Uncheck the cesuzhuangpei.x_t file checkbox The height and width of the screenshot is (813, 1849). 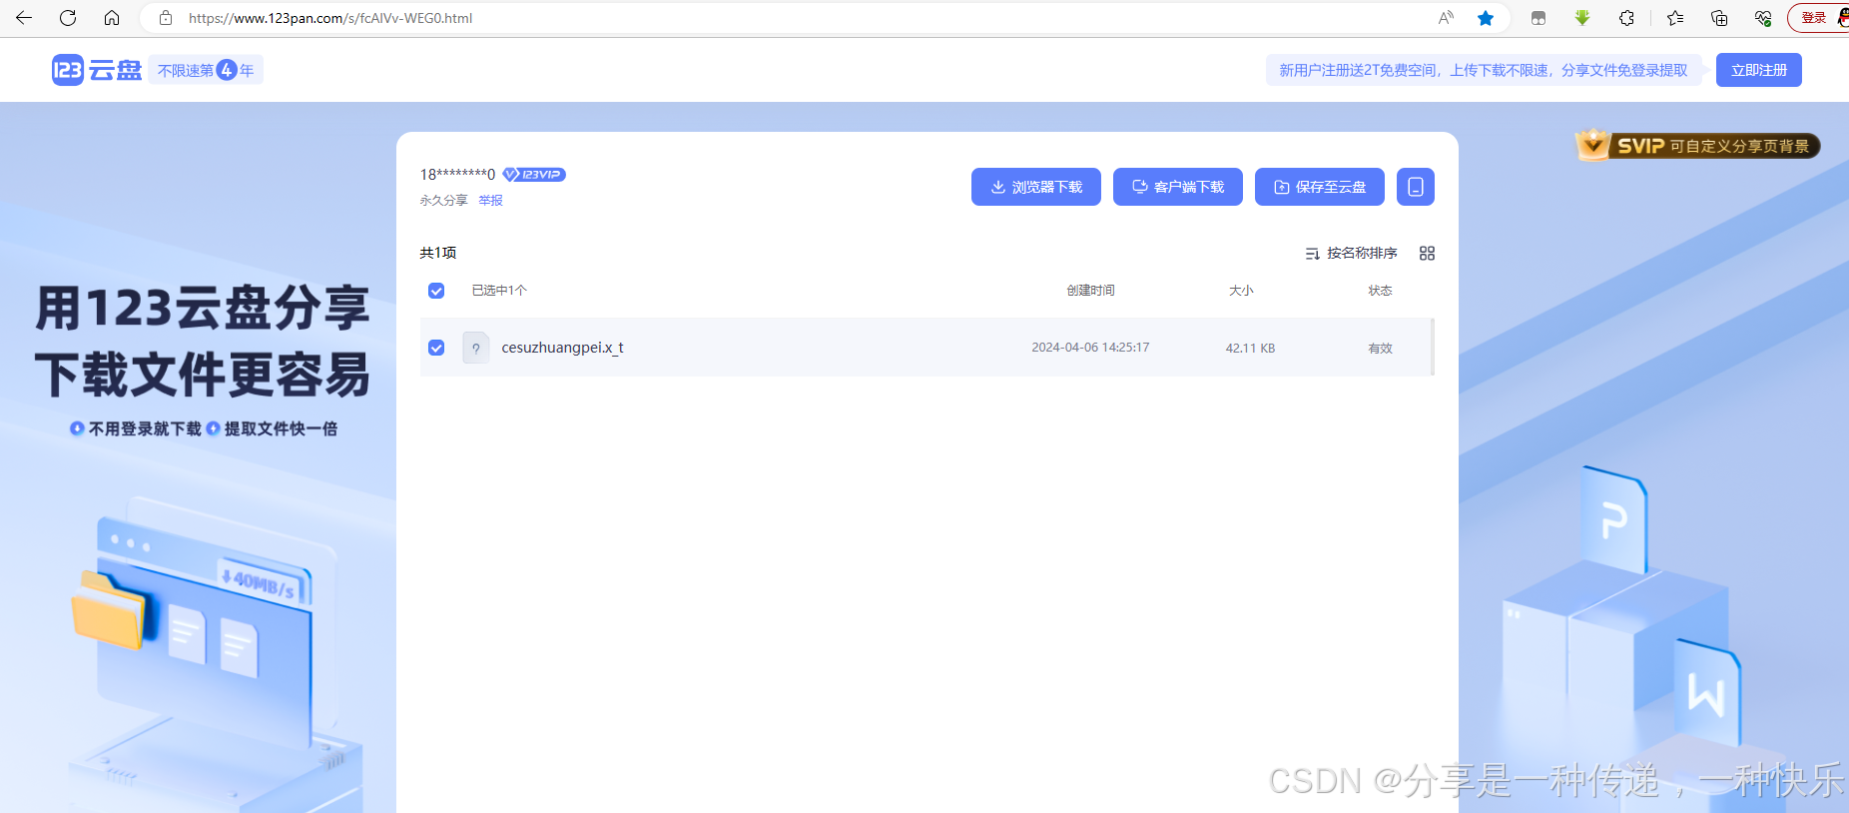click(x=436, y=348)
